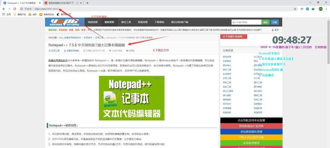Click the site keyword search box
This screenshot has width=330, height=148.
click(x=246, y=22)
